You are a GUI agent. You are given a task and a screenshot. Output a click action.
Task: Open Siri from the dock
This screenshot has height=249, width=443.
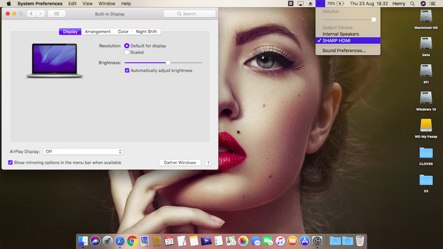95,241
